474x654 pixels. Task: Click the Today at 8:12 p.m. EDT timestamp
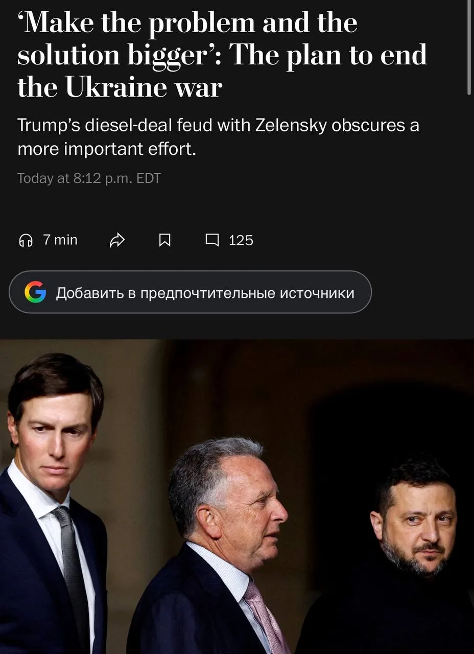click(89, 178)
